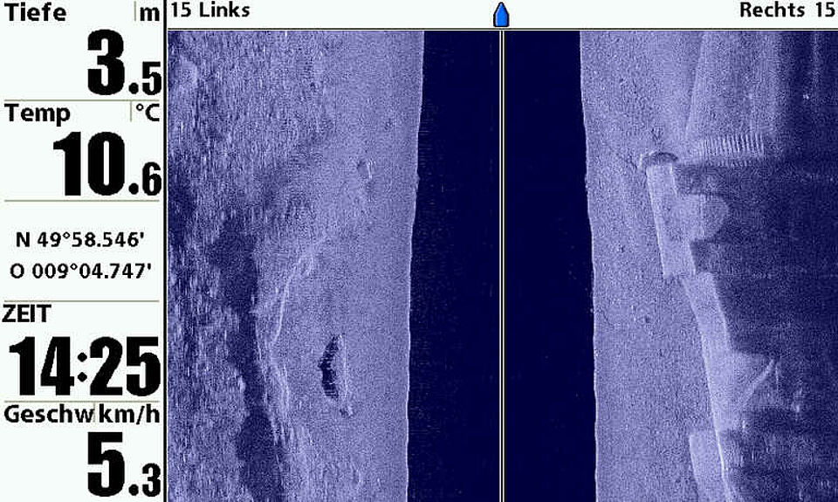The image size is (838, 502).
Task: Select the depth reading 3.5
Action: click(124, 64)
